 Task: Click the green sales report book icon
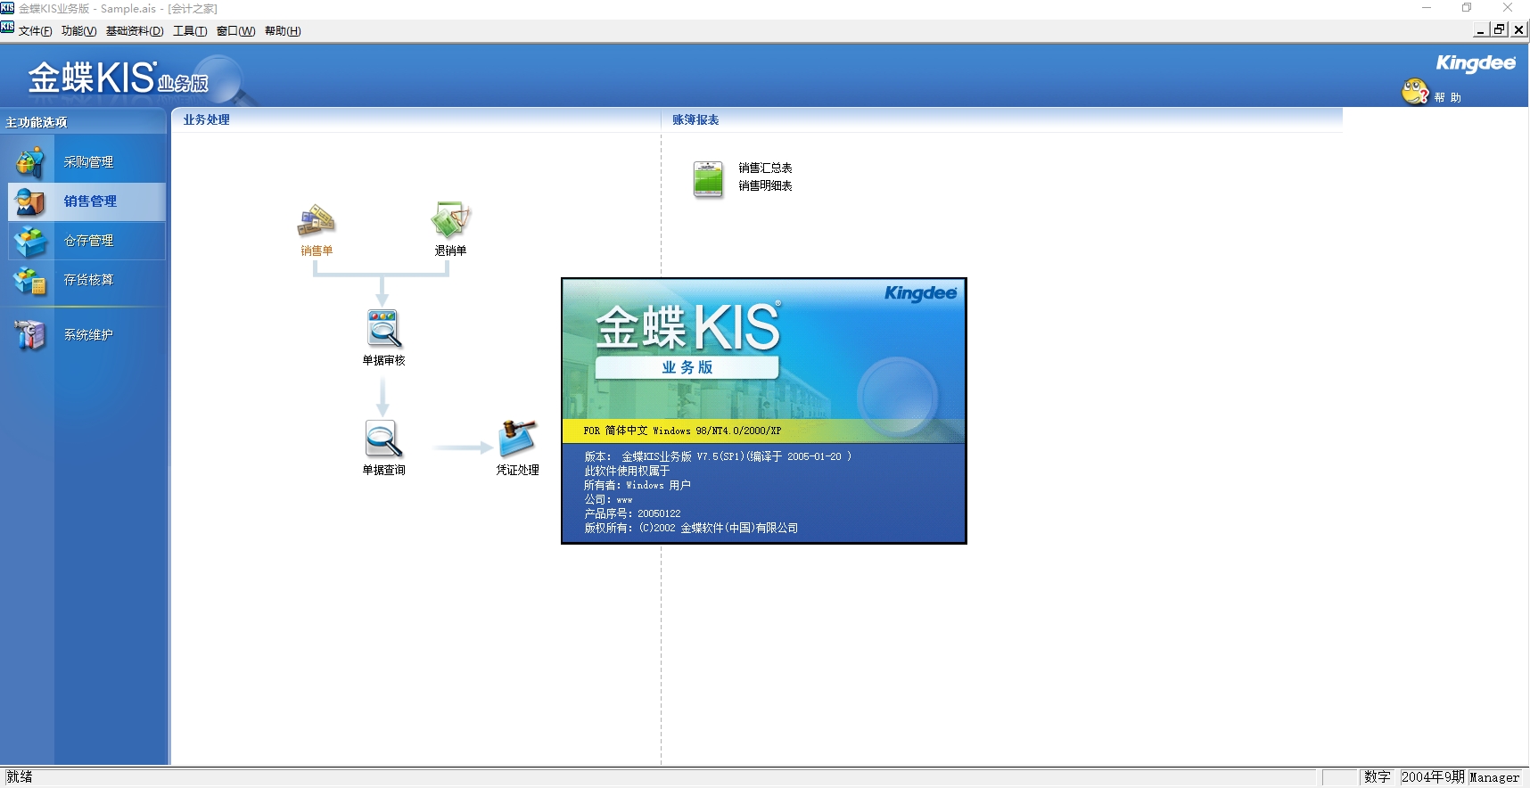708,179
